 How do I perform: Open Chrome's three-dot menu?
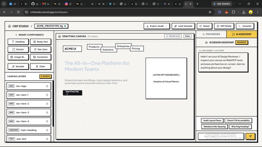257,12
